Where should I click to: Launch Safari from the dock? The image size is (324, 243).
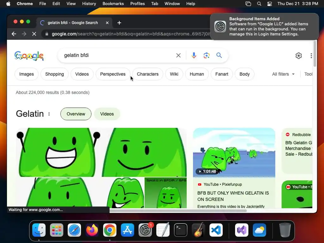[x=74, y=230]
